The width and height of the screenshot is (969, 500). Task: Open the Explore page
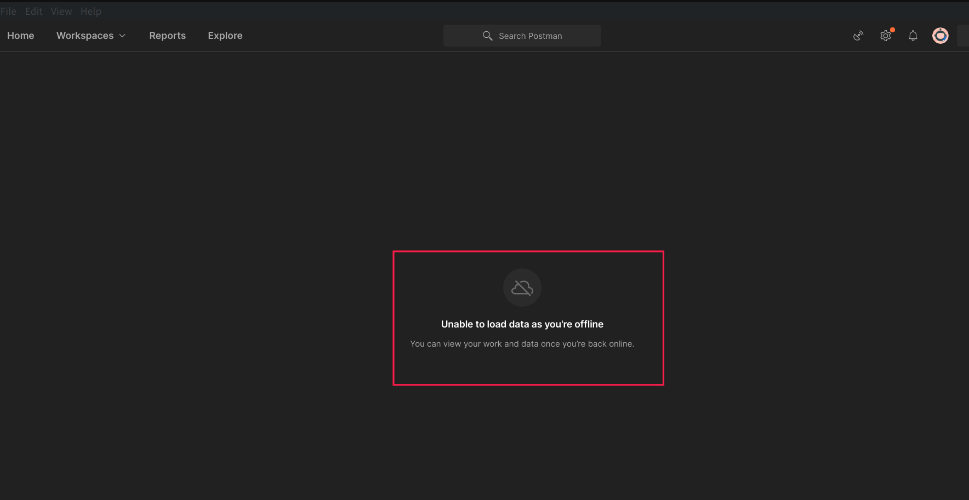(225, 36)
